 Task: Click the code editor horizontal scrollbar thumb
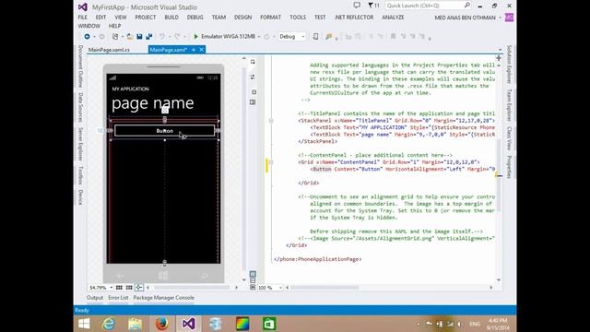(324, 288)
